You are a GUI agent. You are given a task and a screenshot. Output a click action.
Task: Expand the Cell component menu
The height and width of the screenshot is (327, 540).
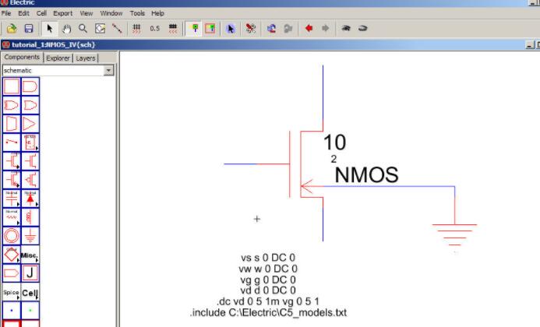(x=30, y=294)
